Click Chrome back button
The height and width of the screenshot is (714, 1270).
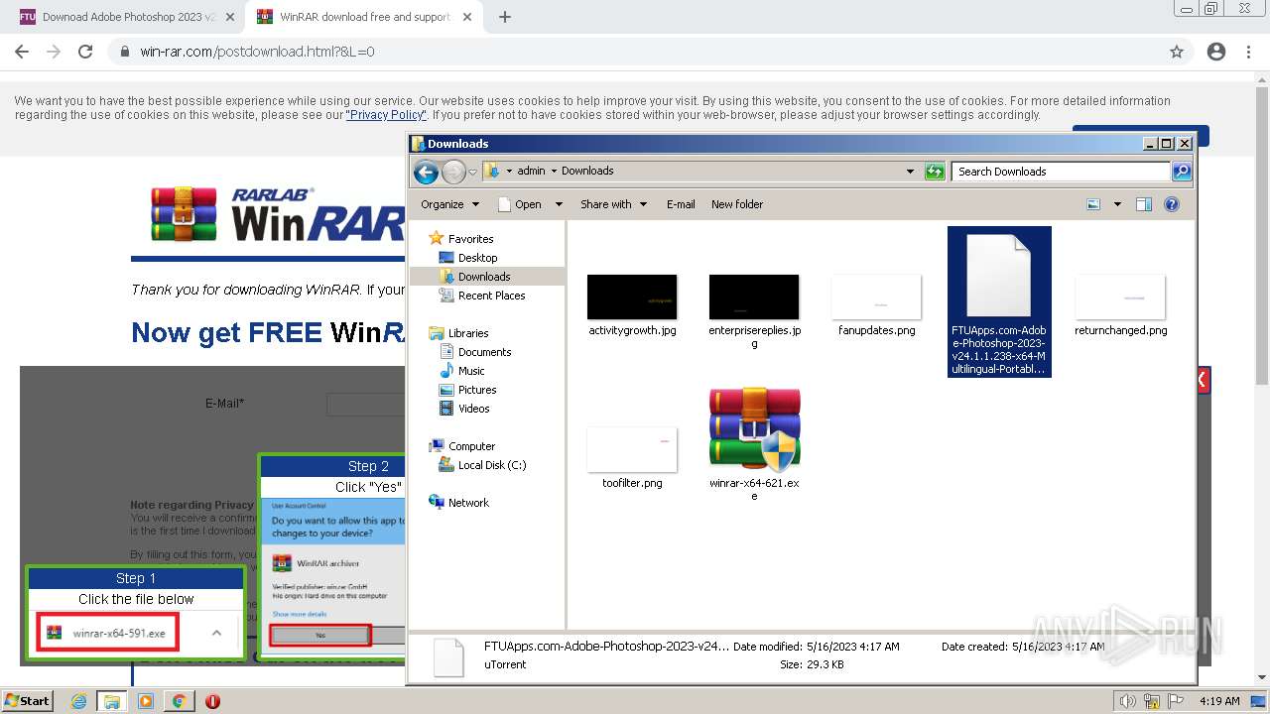tap(22, 52)
